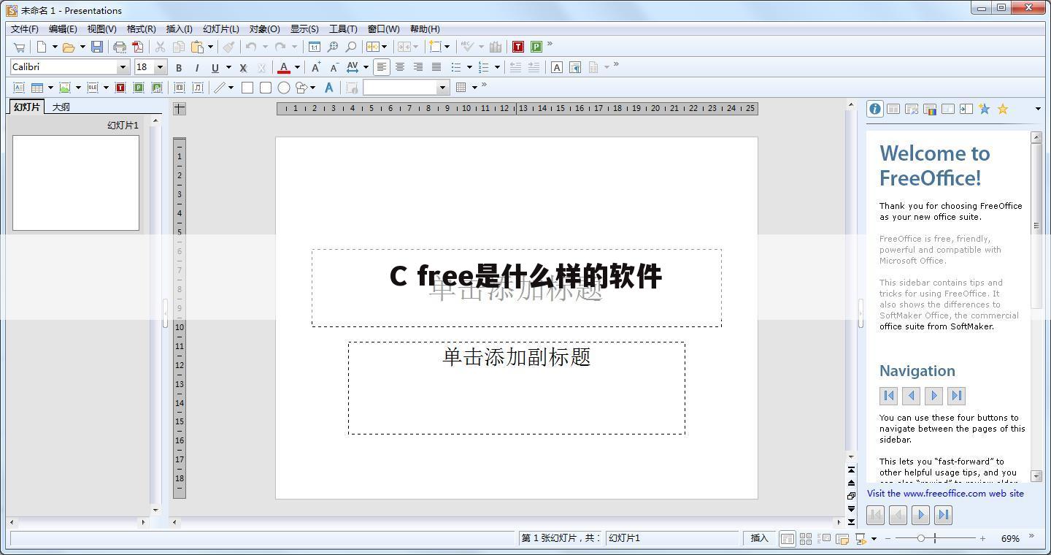Click the magnifying glass zoom icon

(351, 47)
